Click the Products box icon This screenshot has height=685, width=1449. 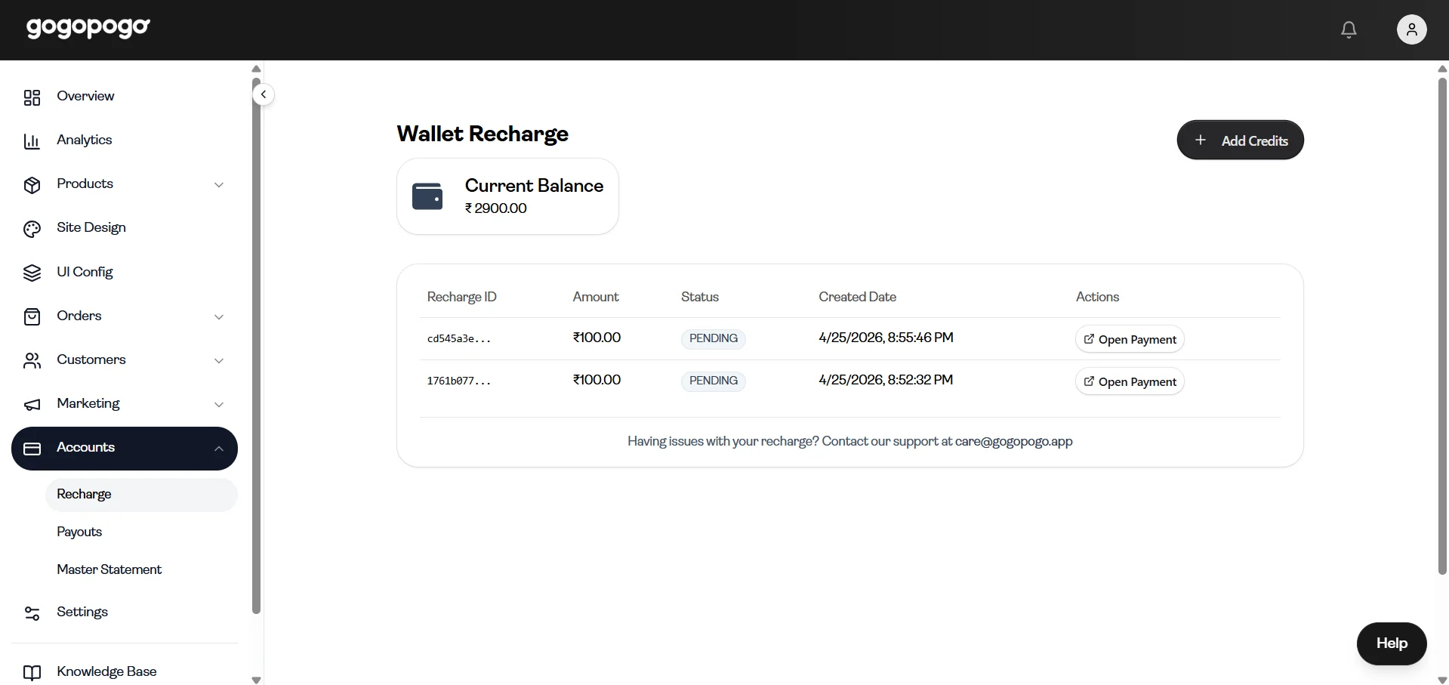pos(32,185)
